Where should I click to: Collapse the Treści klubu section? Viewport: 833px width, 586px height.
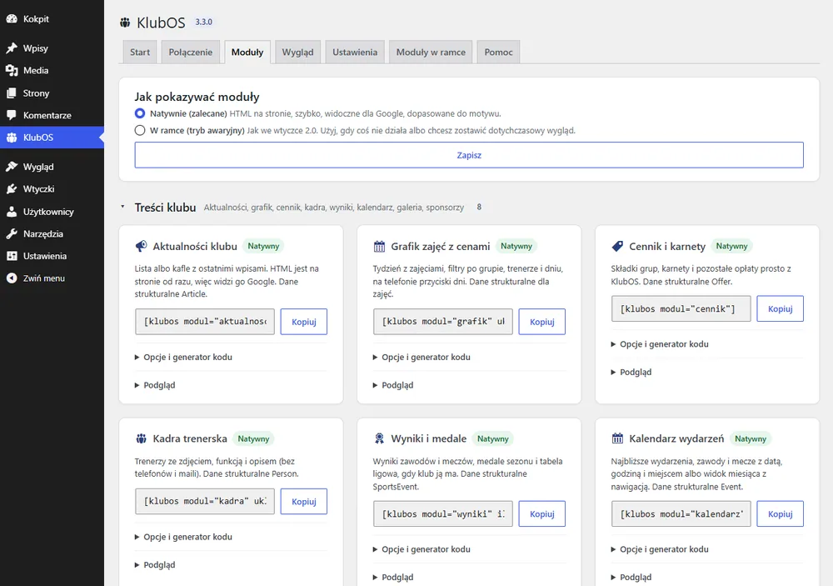(x=122, y=207)
